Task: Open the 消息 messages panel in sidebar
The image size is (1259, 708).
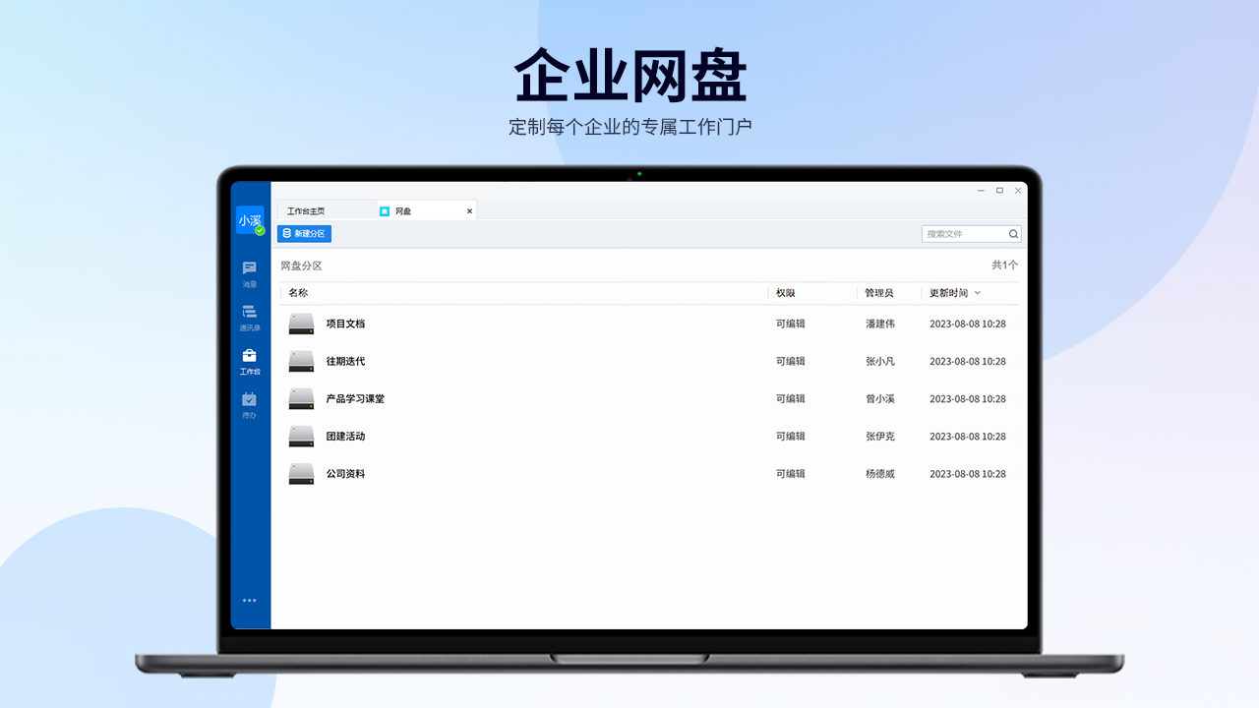Action: [249, 273]
